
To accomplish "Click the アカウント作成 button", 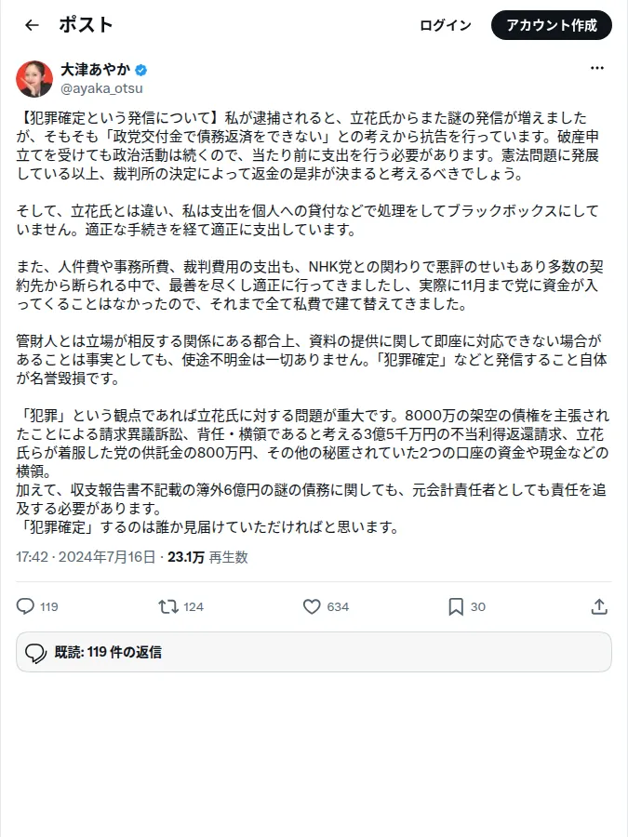I will 552,25.
